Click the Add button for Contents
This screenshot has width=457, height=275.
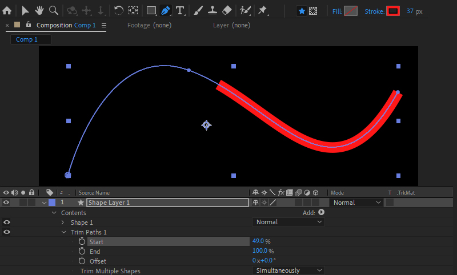(x=321, y=212)
